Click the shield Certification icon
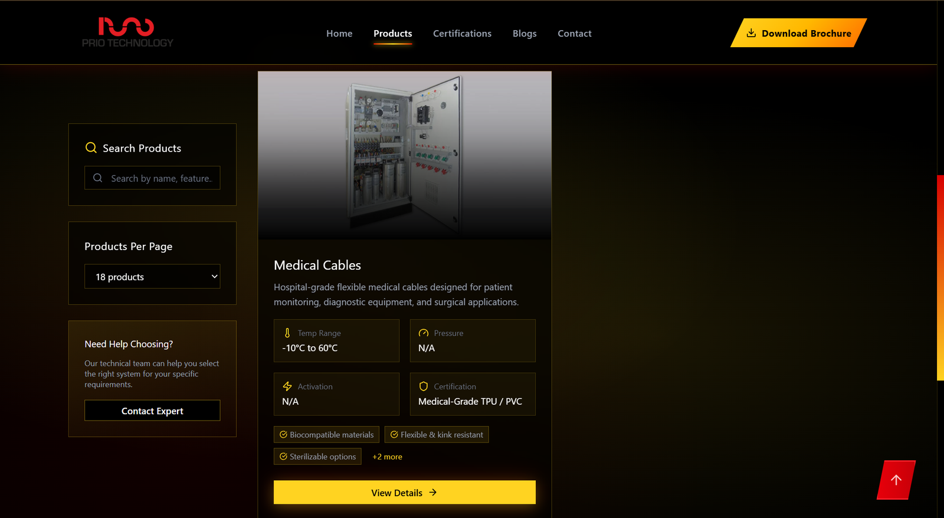The height and width of the screenshot is (518, 944). pos(424,386)
